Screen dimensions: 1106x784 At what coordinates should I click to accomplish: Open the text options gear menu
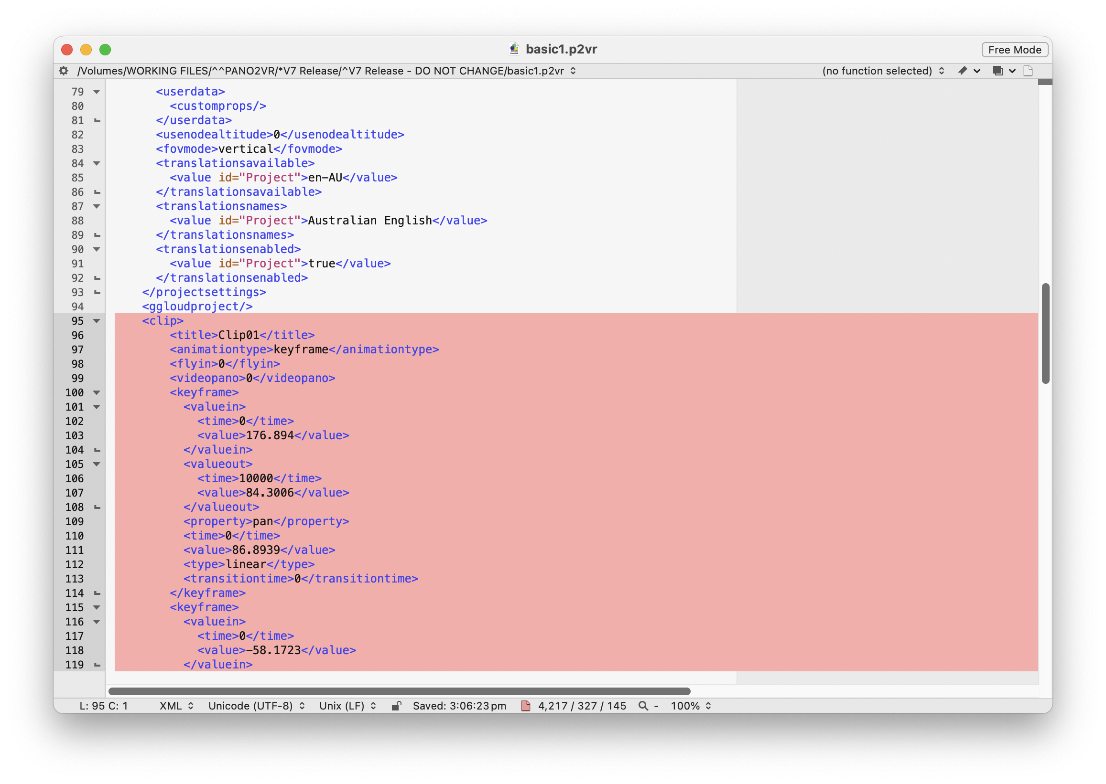coord(63,71)
